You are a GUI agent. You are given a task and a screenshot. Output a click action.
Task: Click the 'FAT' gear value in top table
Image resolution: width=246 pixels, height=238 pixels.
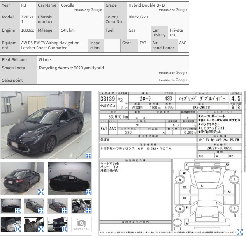(143, 43)
